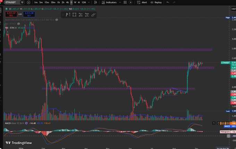Image resolution: width=236 pixels, height=149 pixels.
Task: Click the diamond icon next to ETHUSDT
Action: pyautogui.click(x=22, y=2)
